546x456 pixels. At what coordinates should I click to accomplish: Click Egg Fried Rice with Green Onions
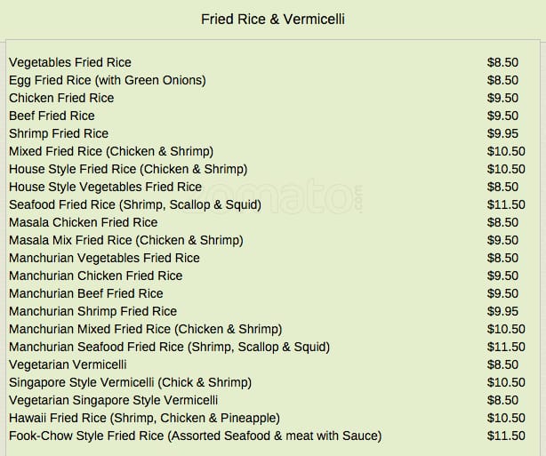107,80
